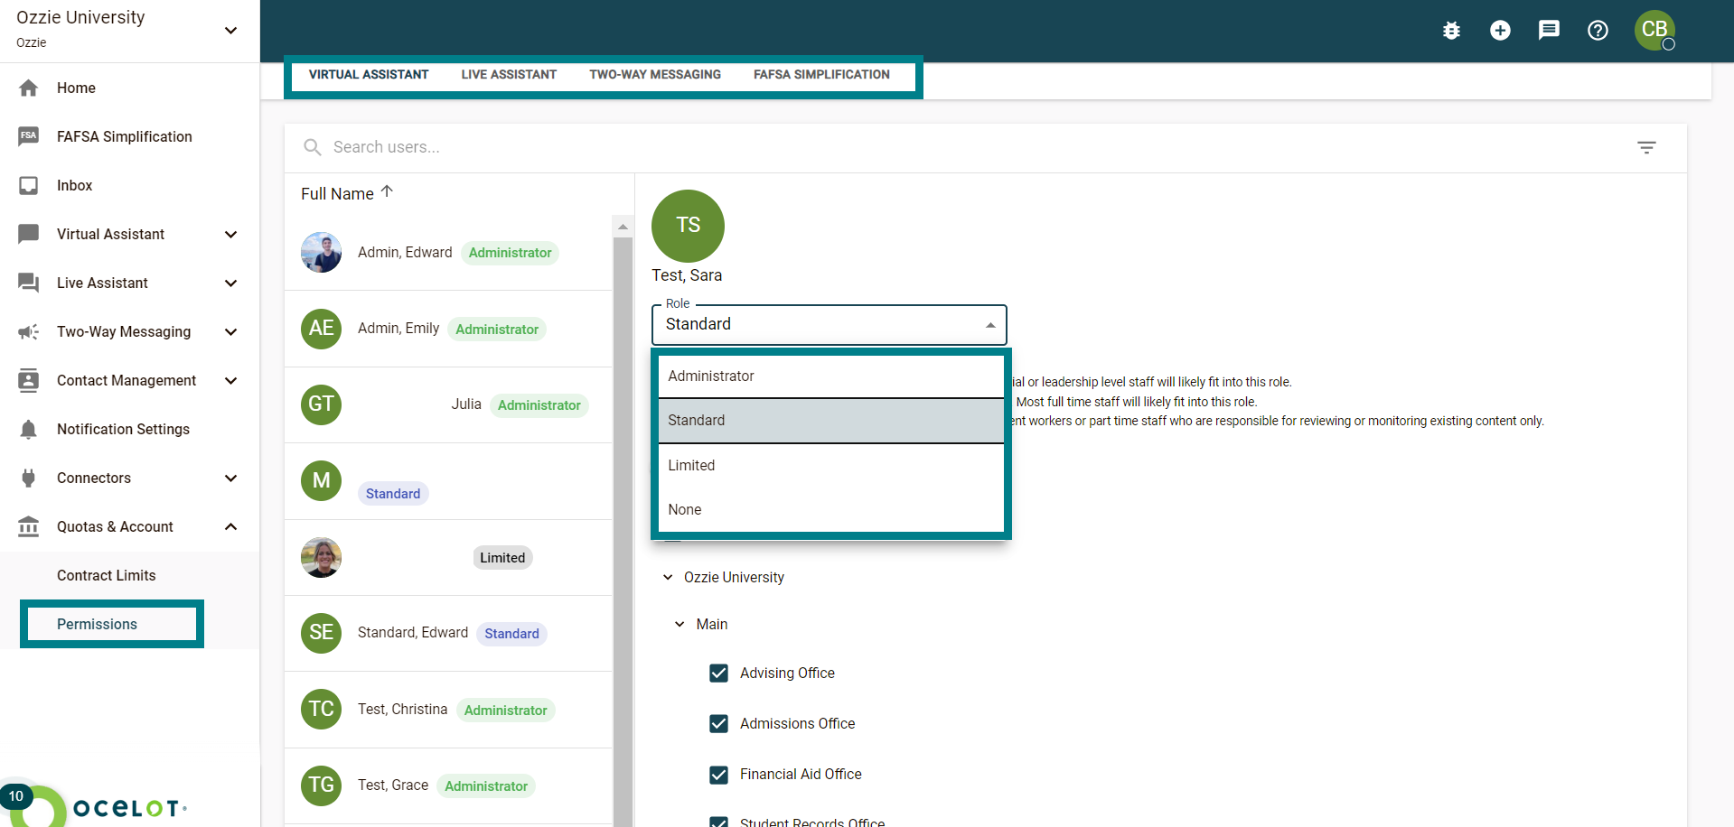Screen dimensions: 1734x827
Task: Open the CB user profile avatar
Action: (x=1654, y=30)
